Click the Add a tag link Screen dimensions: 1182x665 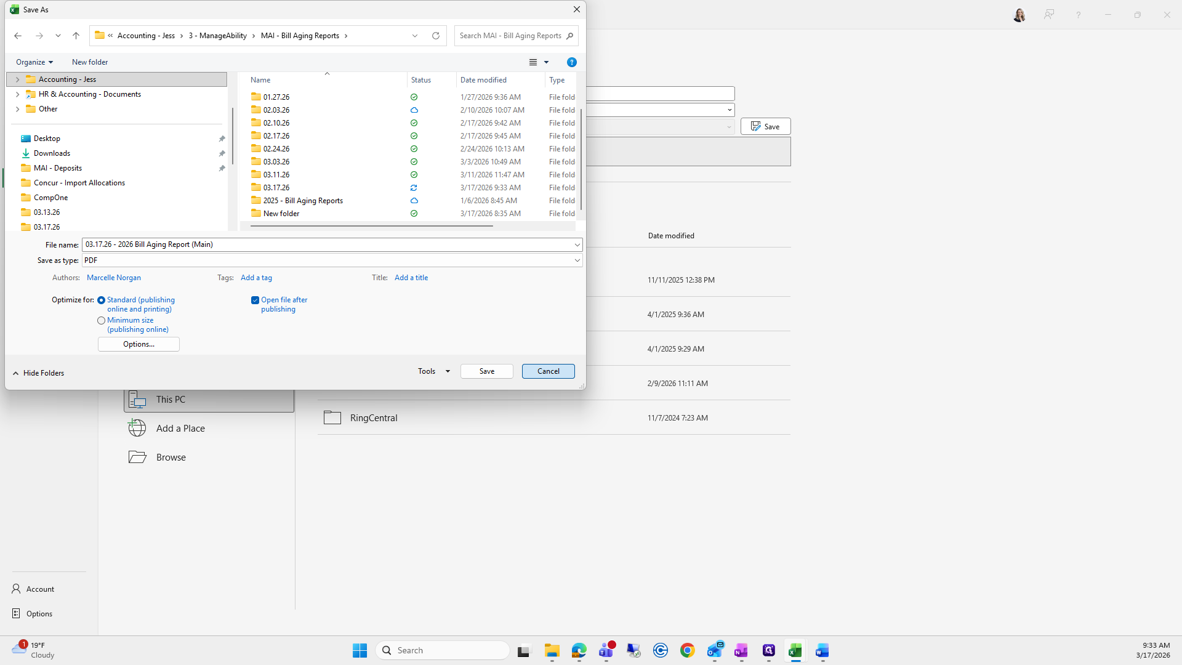pyautogui.click(x=256, y=278)
